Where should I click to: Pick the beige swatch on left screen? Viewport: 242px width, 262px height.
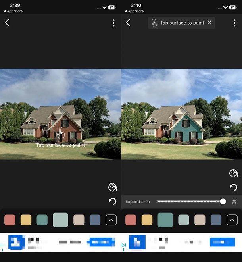[x=79, y=220]
